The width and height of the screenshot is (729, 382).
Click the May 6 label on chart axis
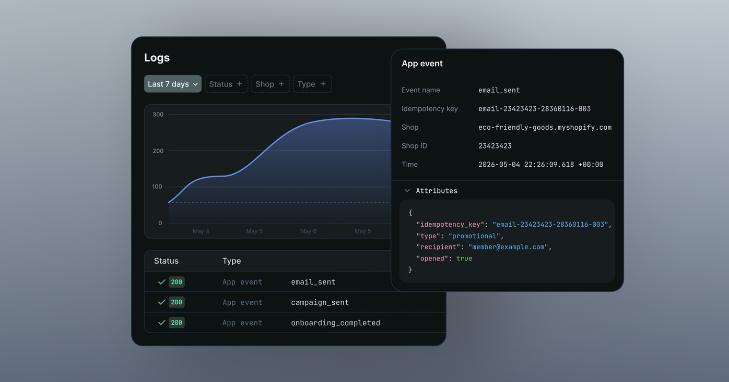coord(309,231)
